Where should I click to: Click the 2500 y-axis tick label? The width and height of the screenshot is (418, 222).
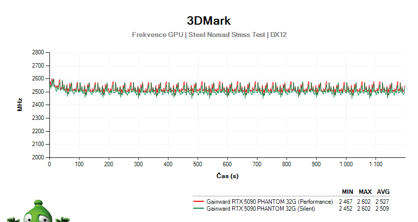pos(38,92)
